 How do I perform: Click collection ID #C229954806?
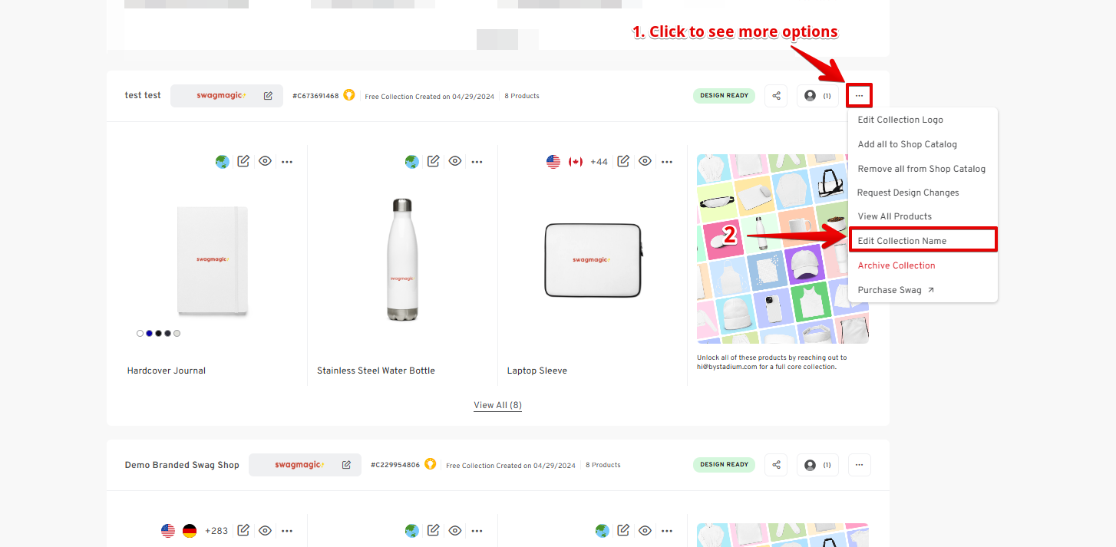point(395,465)
